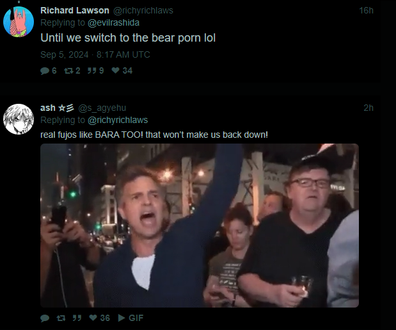
Task: Click quote icon on Richard Lawson's tweet
Action: (x=92, y=70)
